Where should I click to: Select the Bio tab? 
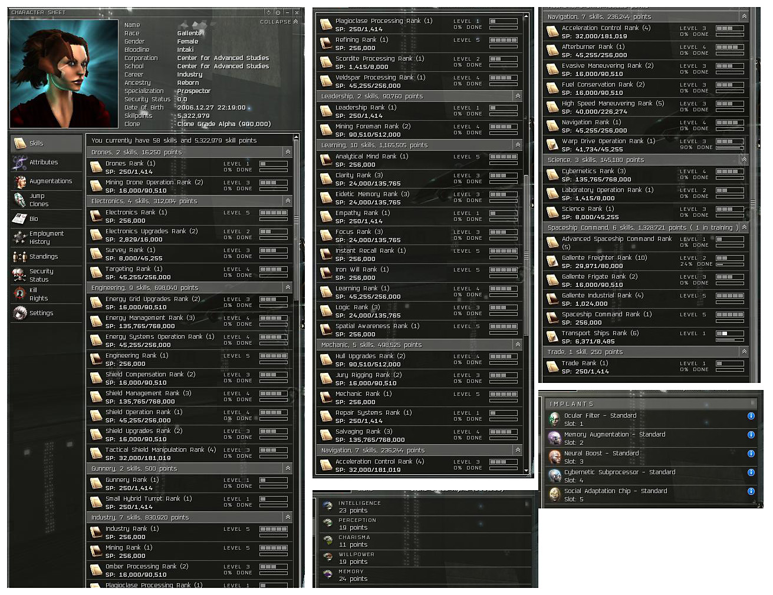[x=46, y=219]
